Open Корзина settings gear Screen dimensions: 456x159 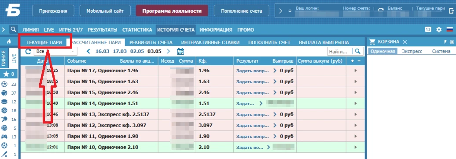coord(452,42)
